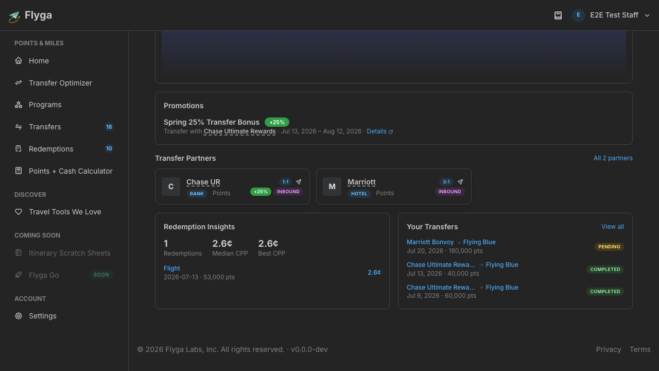
Task: Click the Redemptions count badge 10
Action: (109, 149)
